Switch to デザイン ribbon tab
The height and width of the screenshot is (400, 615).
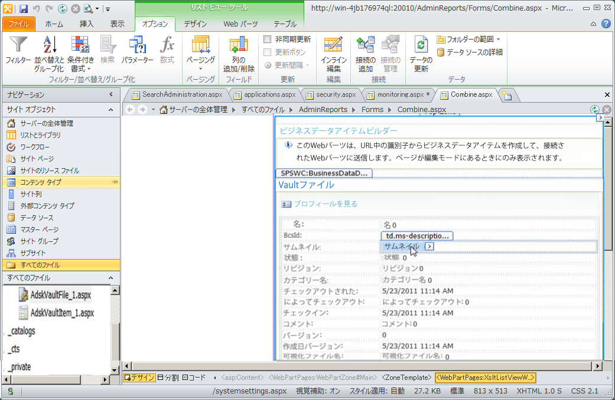196,24
